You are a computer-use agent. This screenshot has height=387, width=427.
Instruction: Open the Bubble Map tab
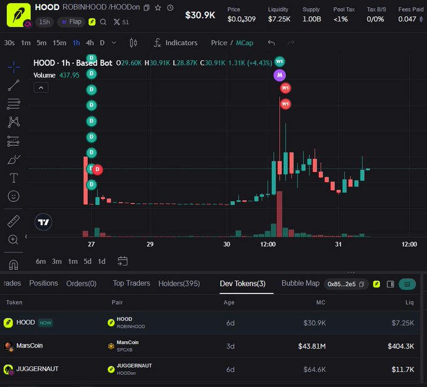click(x=300, y=284)
